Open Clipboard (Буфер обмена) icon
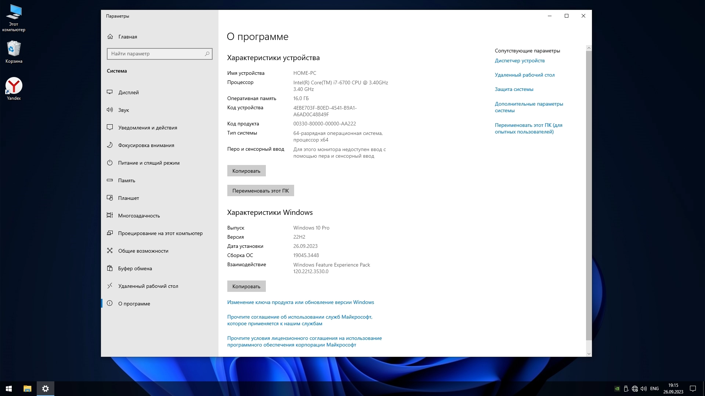This screenshot has height=396, width=705. tap(110, 268)
